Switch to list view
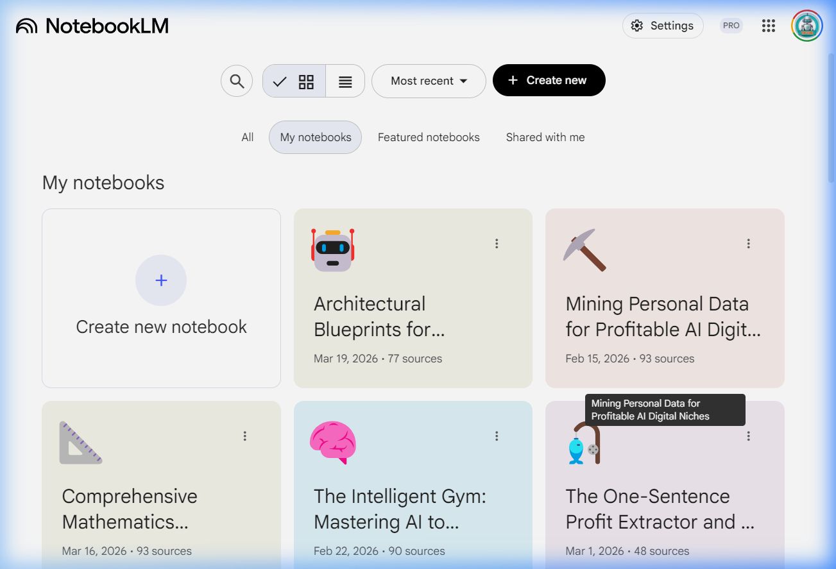Screen dimensions: 836x569 click(345, 81)
